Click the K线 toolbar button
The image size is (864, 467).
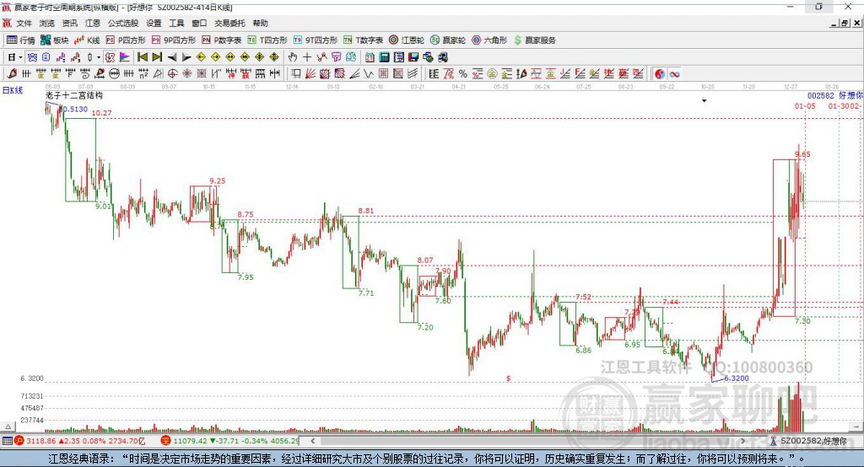[x=89, y=40]
